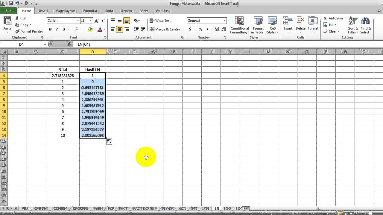
Task: Toggle Bold formatting
Action: [x=50, y=29]
